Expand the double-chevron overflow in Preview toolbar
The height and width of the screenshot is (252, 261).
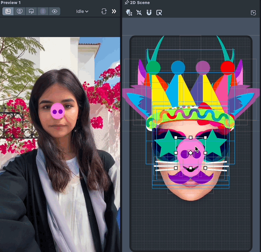pos(114,11)
